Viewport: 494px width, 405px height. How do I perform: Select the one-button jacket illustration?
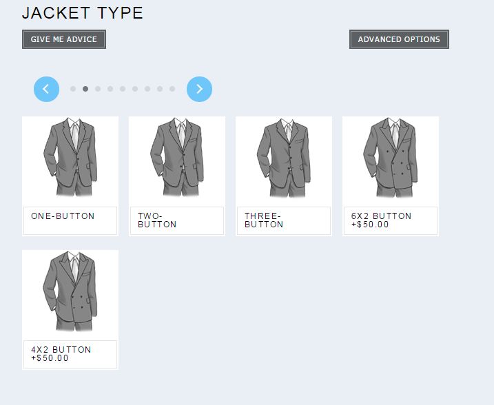tap(70, 158)
